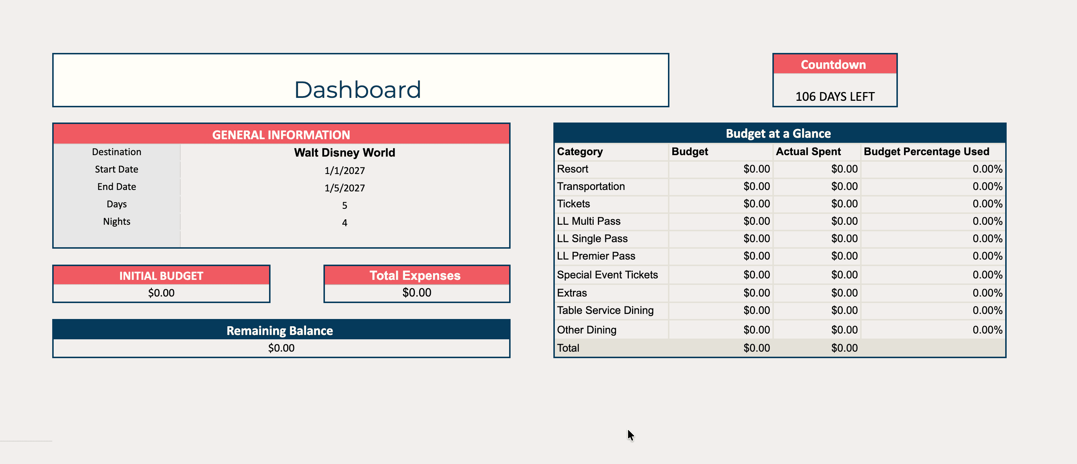Viewport: 1077px width, 464px height.
Task: Select the LL Multi Pass budget cell
Action: click(x=721, y=221)
